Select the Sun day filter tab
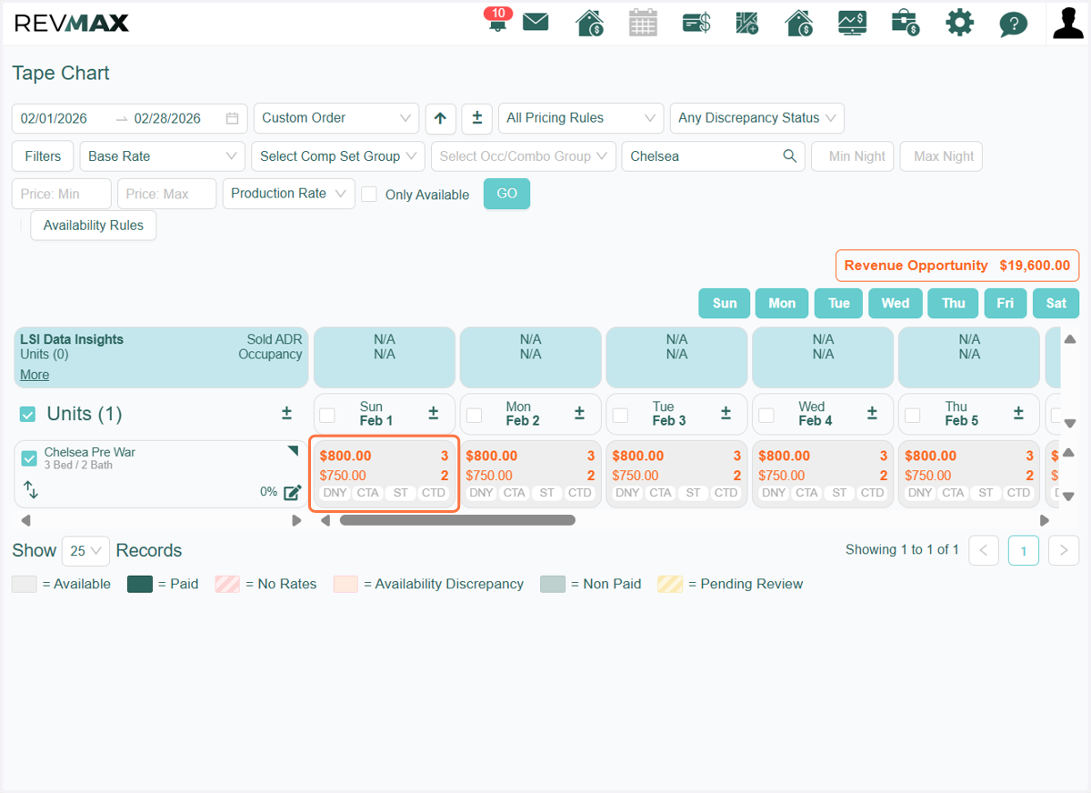 [725, 304]
